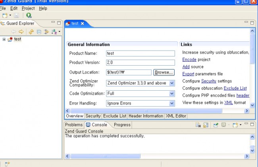Open the Zend Optimizer Compatibility dropdown
This screenshot has width=258, height=167.
172,83
